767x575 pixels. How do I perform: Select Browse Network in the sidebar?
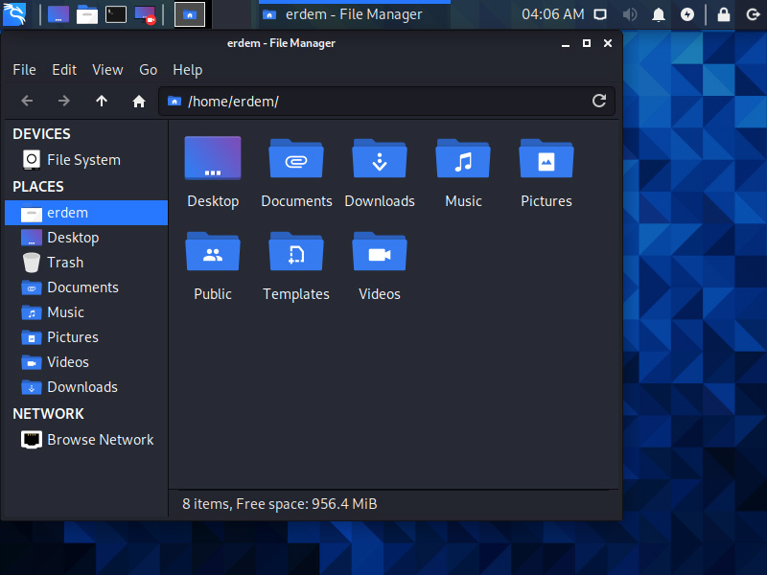coord(100,439)
